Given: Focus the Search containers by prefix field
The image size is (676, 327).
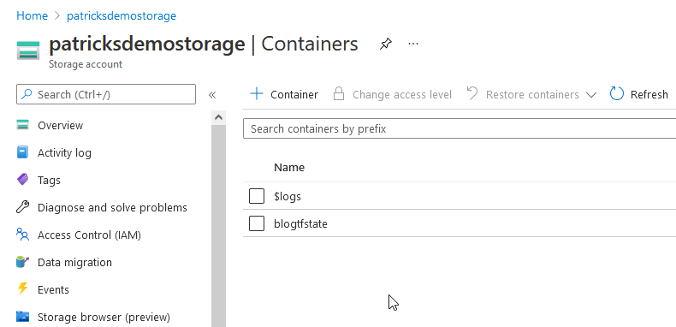Looking at the screenshot, I should (x=460, y=128).
